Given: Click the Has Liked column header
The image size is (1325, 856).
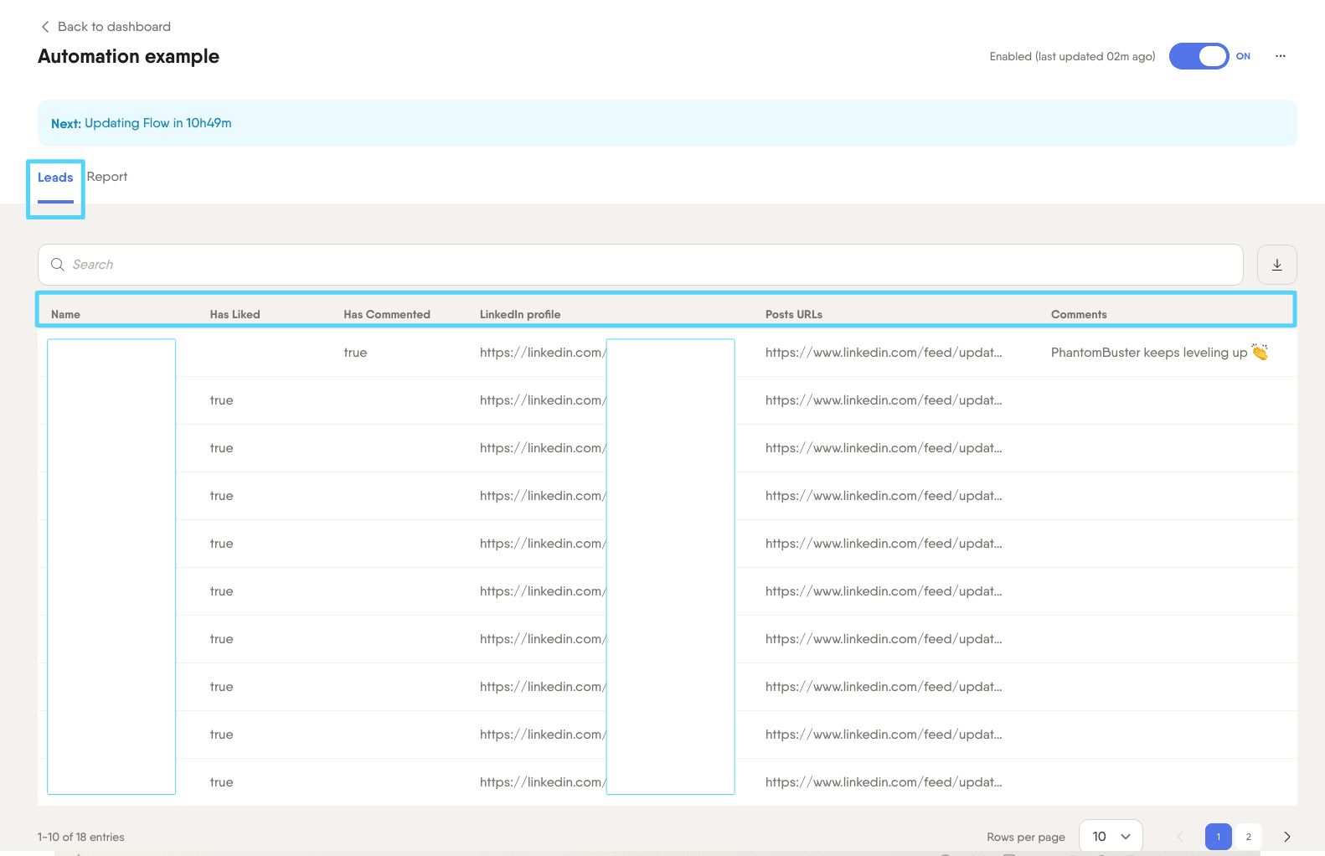Looking at the screenshot, I should coord(235,315).
